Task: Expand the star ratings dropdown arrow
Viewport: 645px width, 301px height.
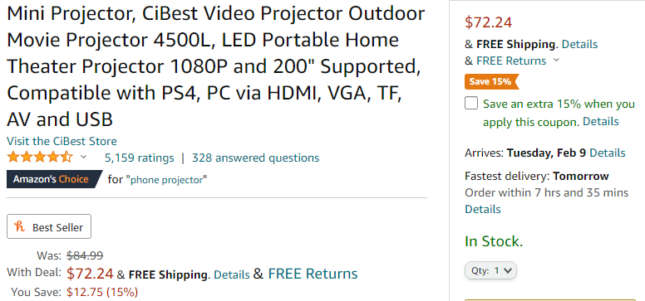Action: (x=83, y=157)
